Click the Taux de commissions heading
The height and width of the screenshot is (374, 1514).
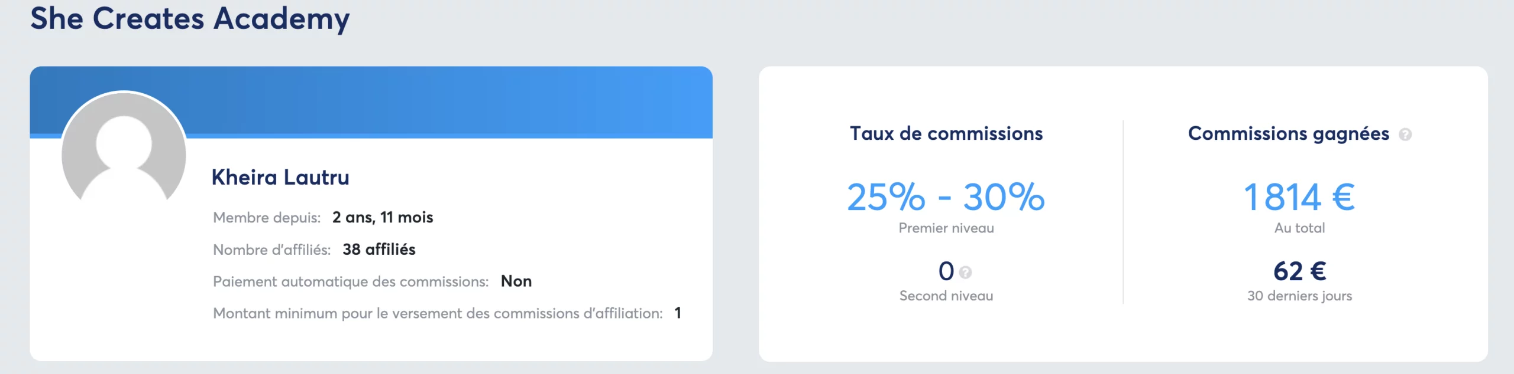[946, 134]
